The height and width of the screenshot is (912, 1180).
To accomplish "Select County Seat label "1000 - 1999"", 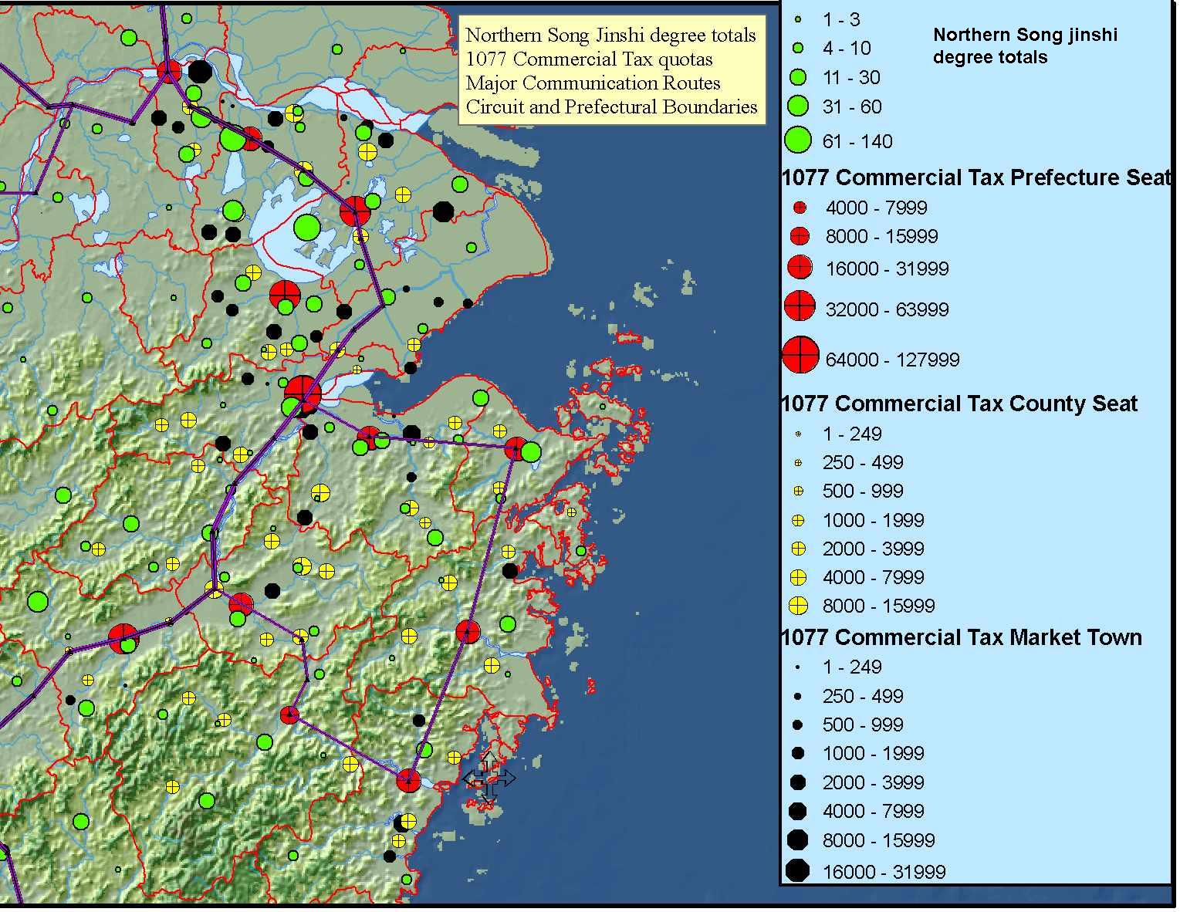I will pyautogui.click(x=874, y=520).
